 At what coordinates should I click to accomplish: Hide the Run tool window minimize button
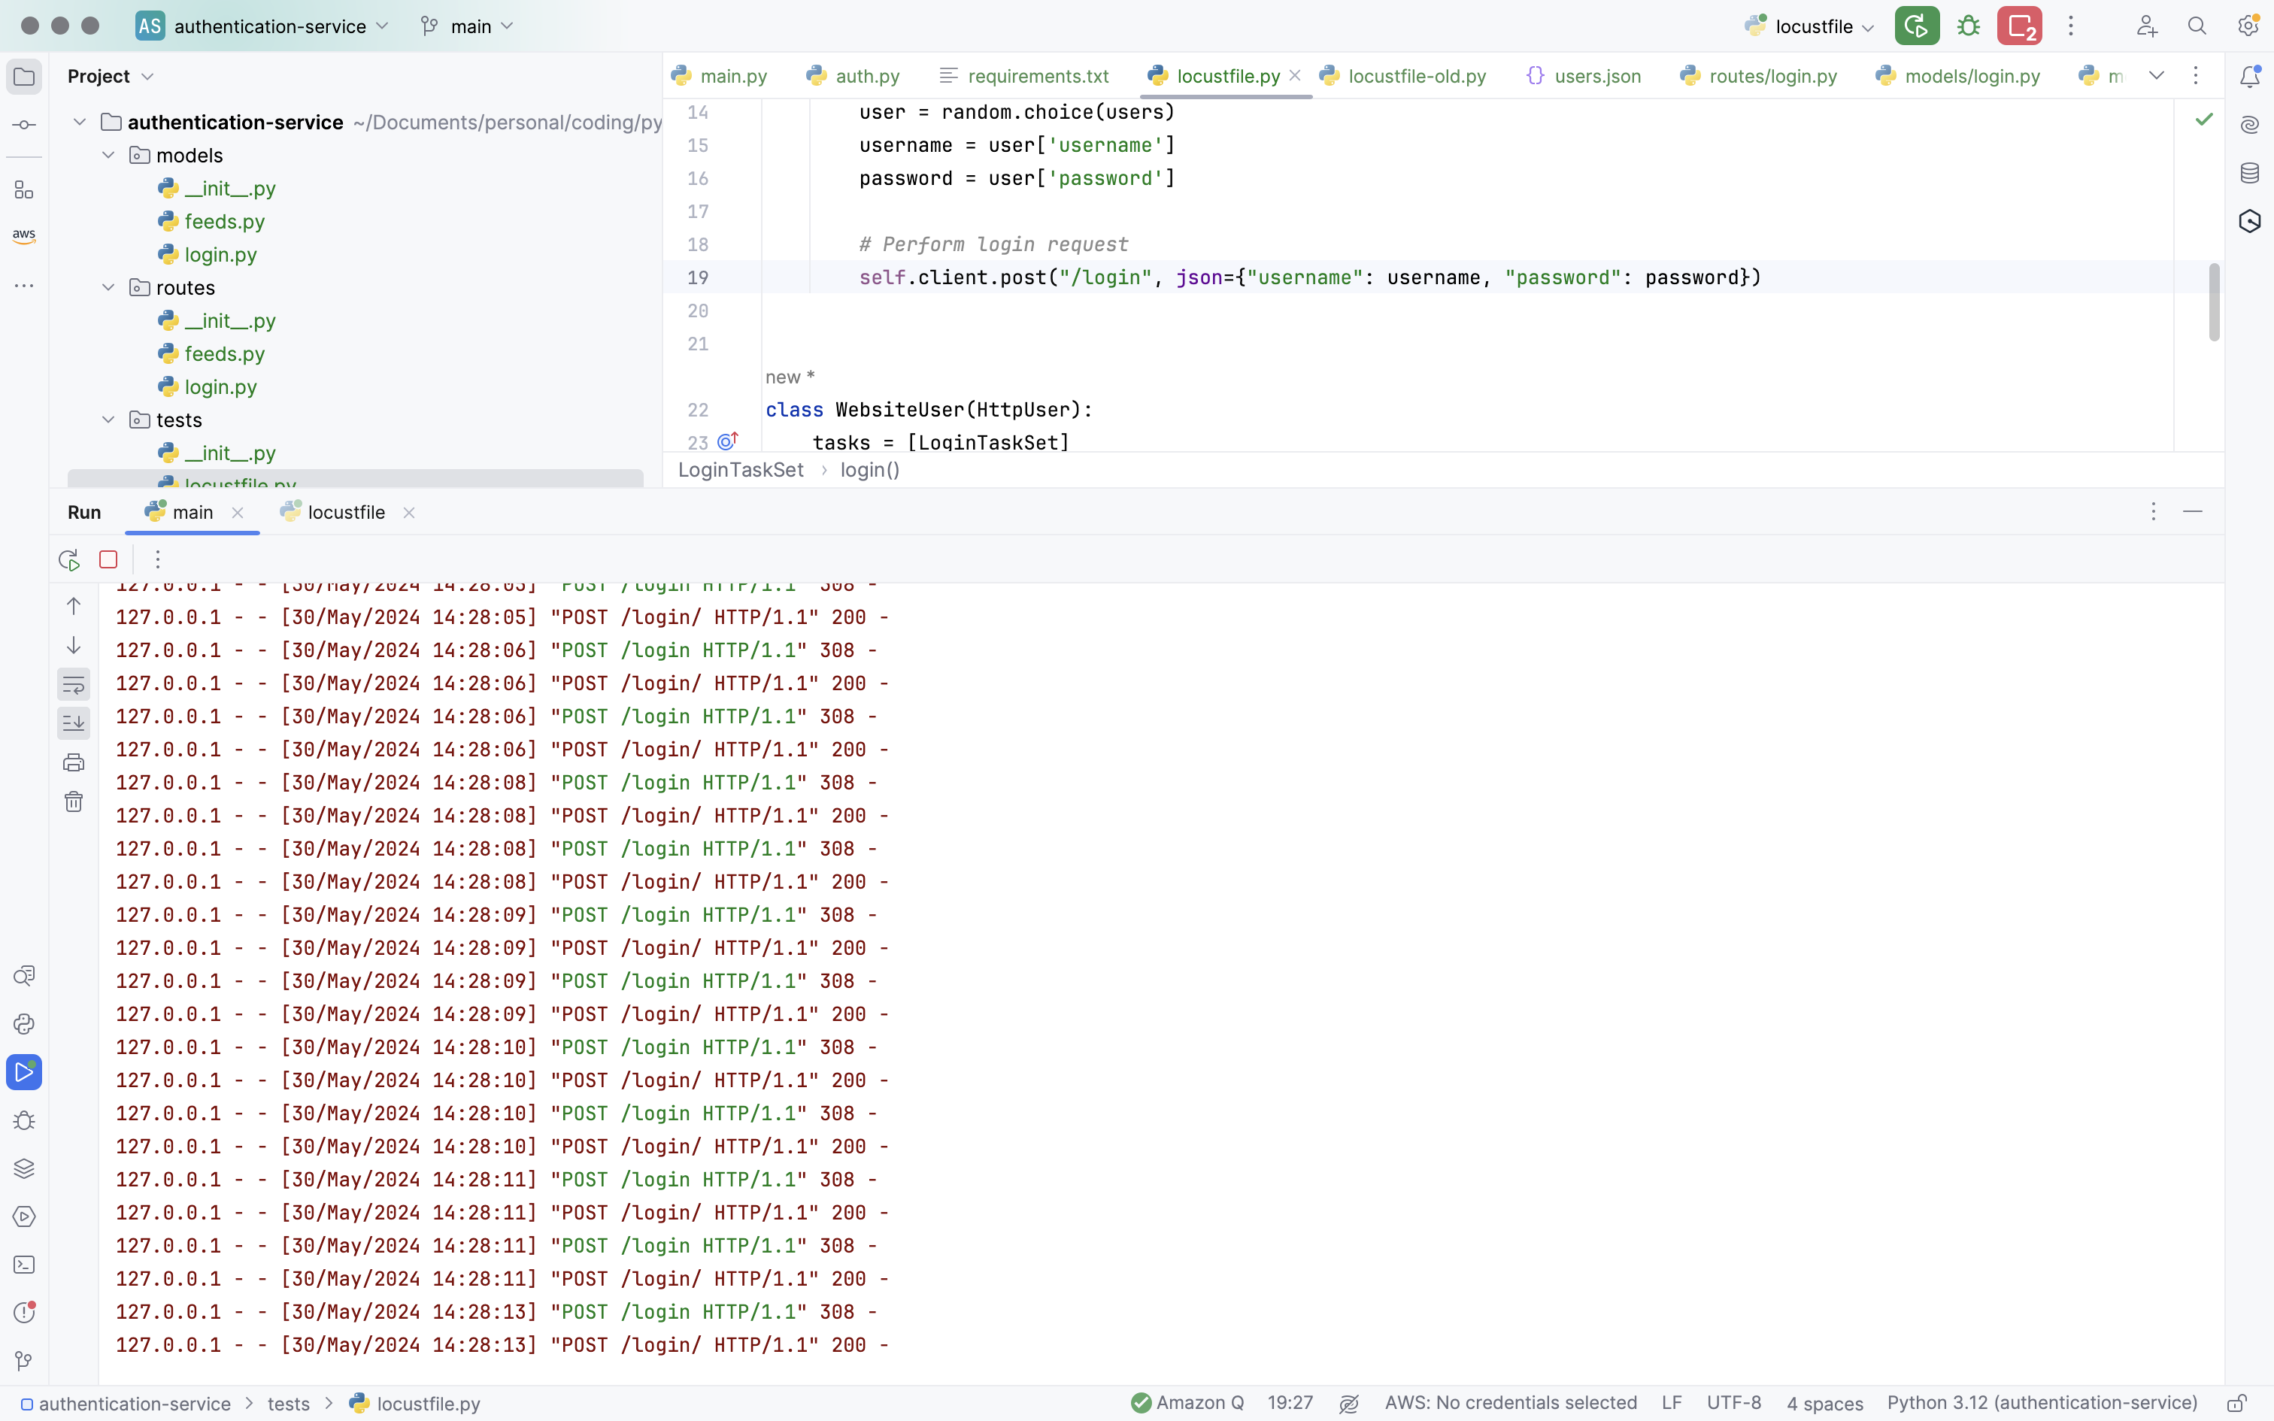click(2192, 512)
